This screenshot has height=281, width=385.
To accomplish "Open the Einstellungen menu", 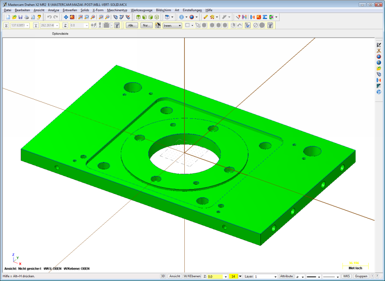I will click(192, 10).
